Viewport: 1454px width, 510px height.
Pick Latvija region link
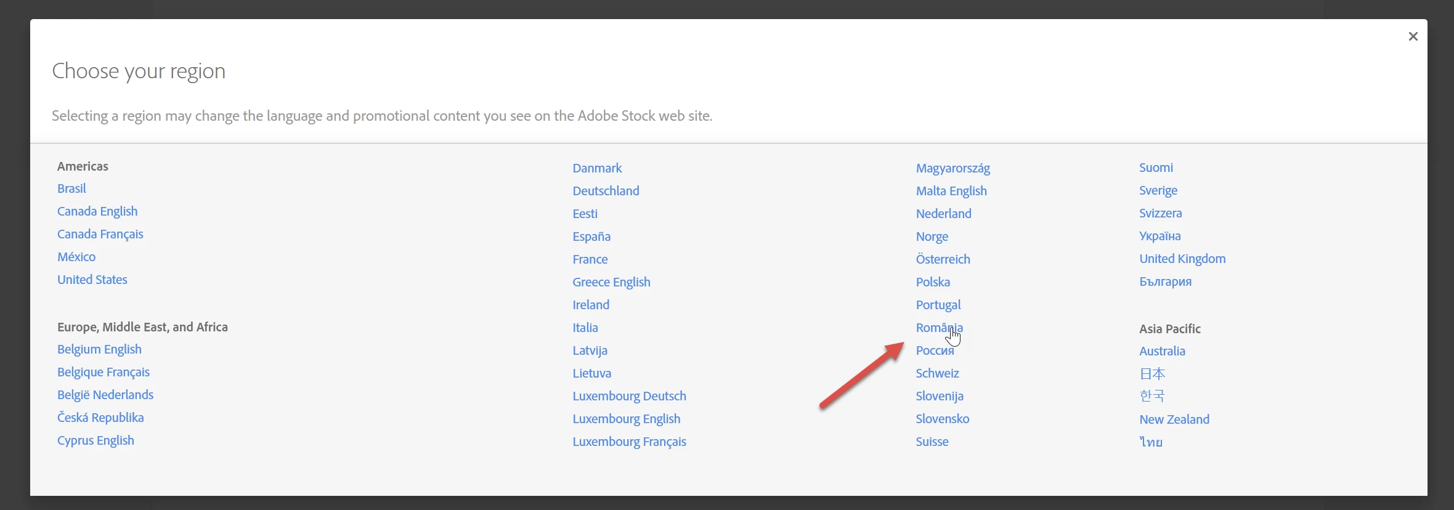[590, 350]
